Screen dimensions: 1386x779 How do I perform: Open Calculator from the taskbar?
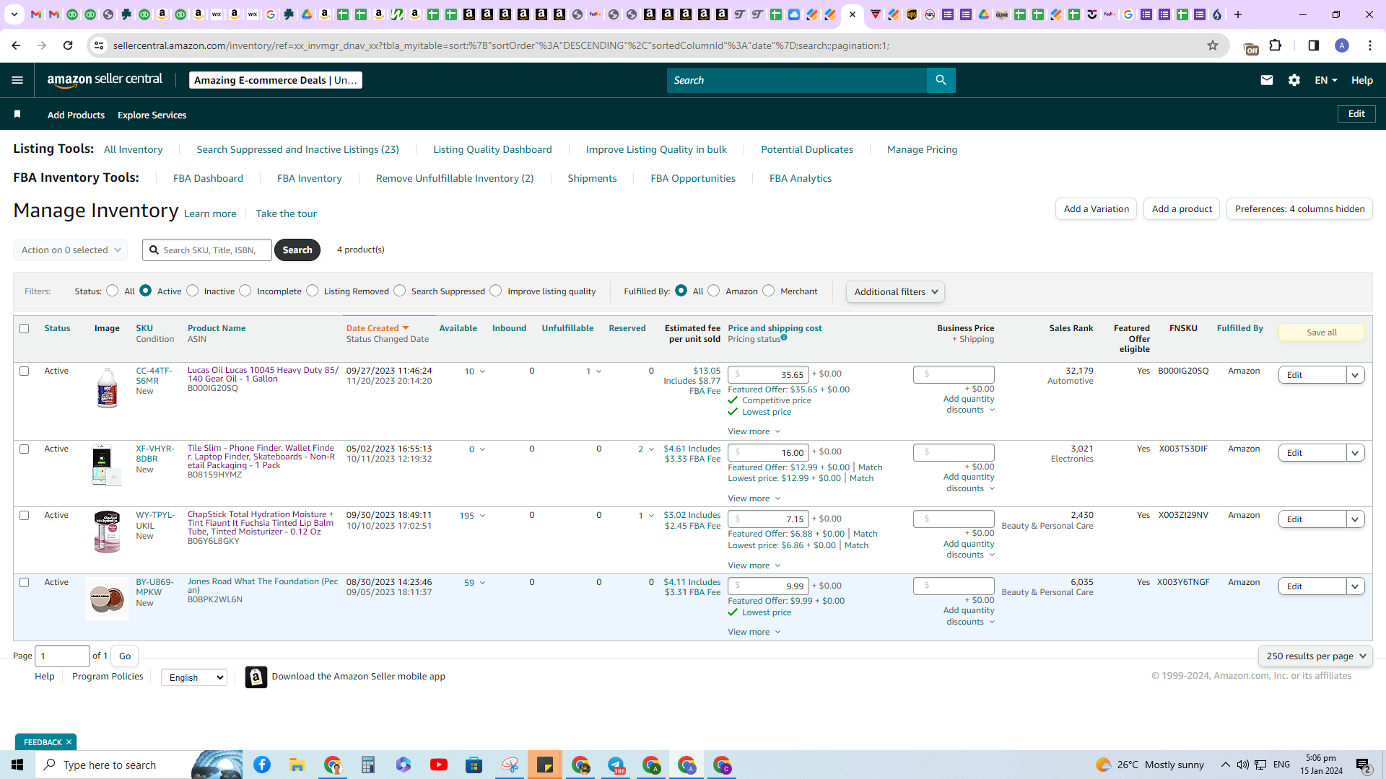pyautogui.click(x=368, y=765)
